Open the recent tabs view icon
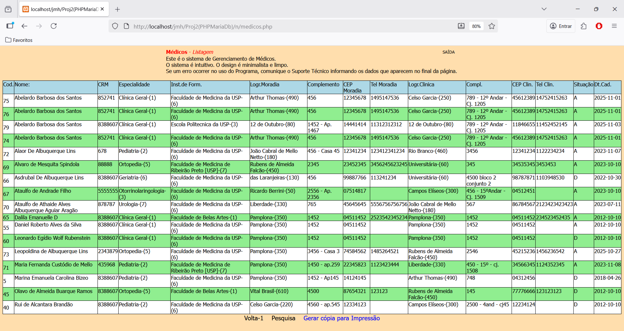The height and width of the screenshot is (331, 624). pyautogui.click(x=8, y=9)
